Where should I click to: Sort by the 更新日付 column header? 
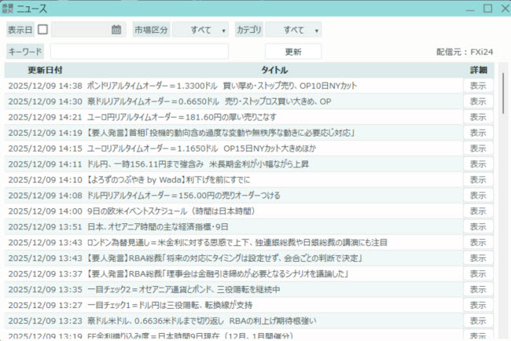(45, 70)
